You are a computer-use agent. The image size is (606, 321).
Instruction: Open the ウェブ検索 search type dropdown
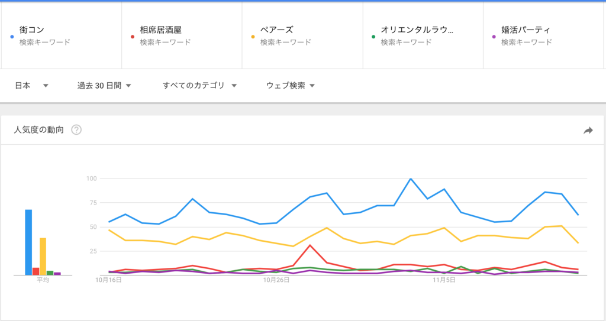291,85
